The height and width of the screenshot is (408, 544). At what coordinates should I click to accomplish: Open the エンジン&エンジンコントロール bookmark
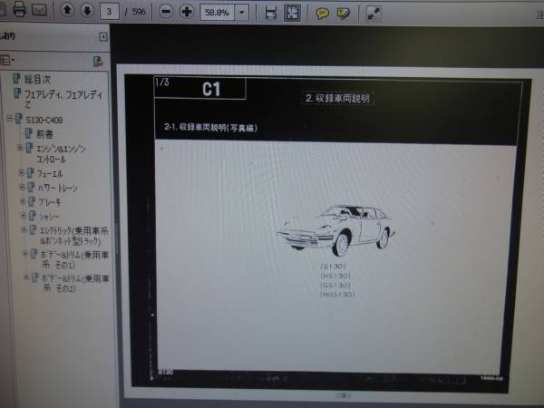pos(61,154)
